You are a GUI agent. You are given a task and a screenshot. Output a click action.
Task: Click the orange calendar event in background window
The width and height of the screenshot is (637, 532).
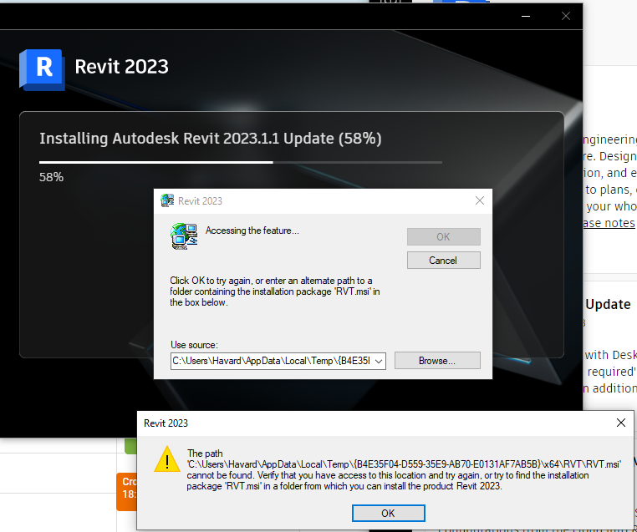coord(126,491)
